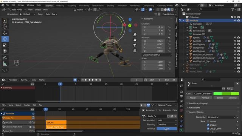Screen dimensions: 242x136
Task: Select the Left_Fix strip in NLA editor
Action: coord(56,122)
